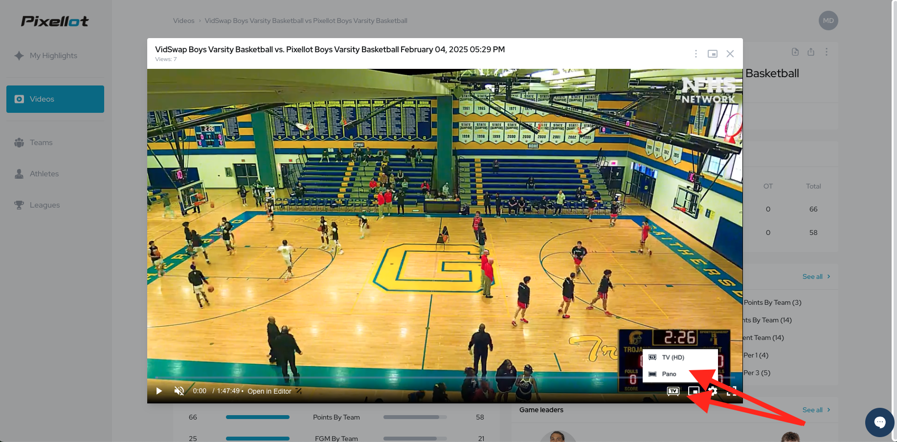Viewport: 897px width, 442px height.
Task: Select TV (HD) view option
Action: 680,358
